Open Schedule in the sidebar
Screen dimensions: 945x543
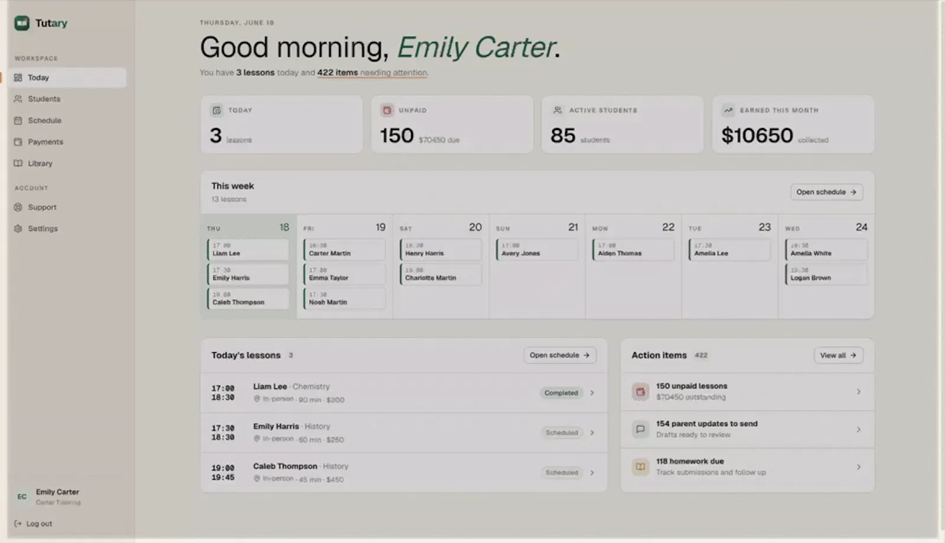[67, 121]
